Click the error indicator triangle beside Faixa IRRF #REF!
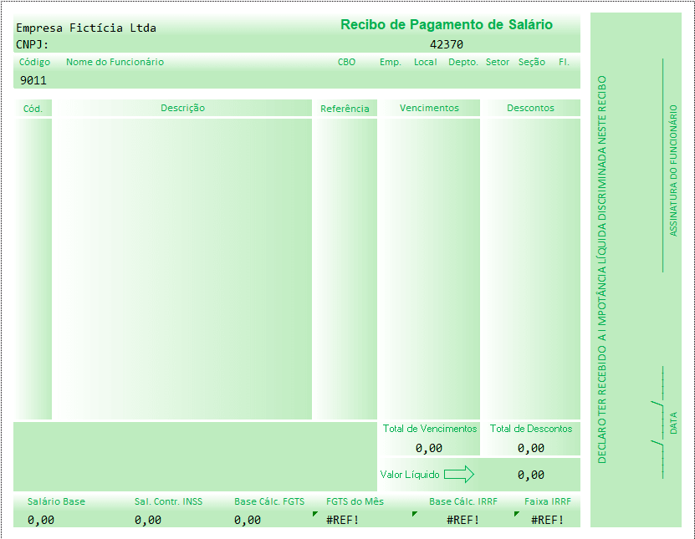 click(516, 513)
